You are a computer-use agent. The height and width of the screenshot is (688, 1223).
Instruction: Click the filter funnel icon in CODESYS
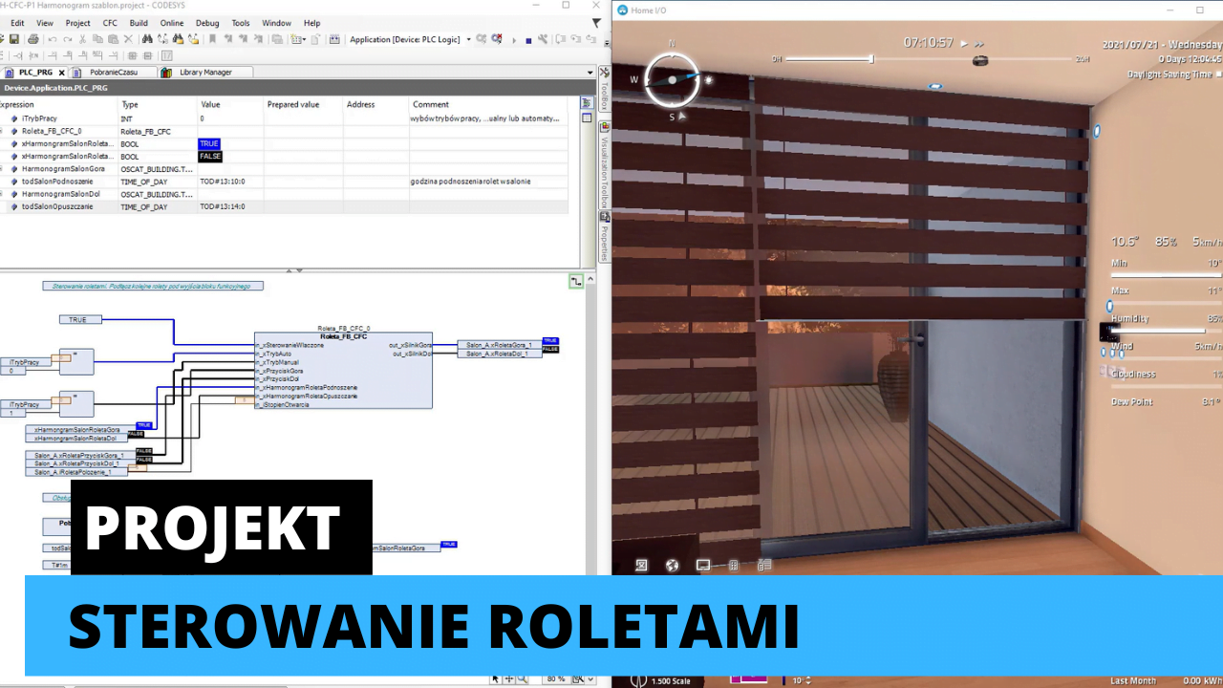(597, 23)
